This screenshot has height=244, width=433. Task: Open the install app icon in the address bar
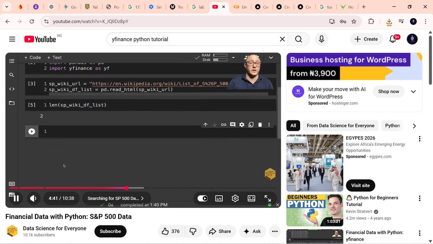(x=332, y=22)
